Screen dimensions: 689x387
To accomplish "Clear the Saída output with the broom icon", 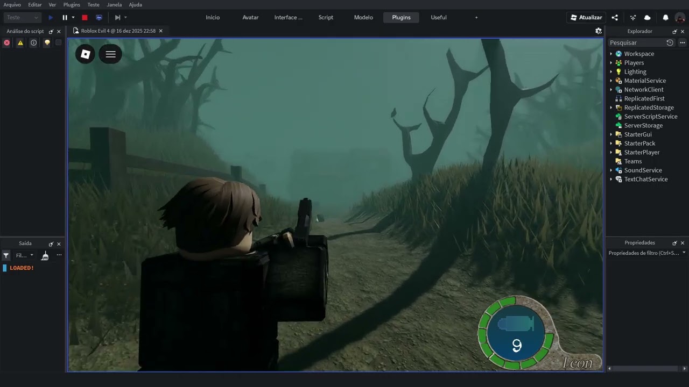I will coord(45,256).
